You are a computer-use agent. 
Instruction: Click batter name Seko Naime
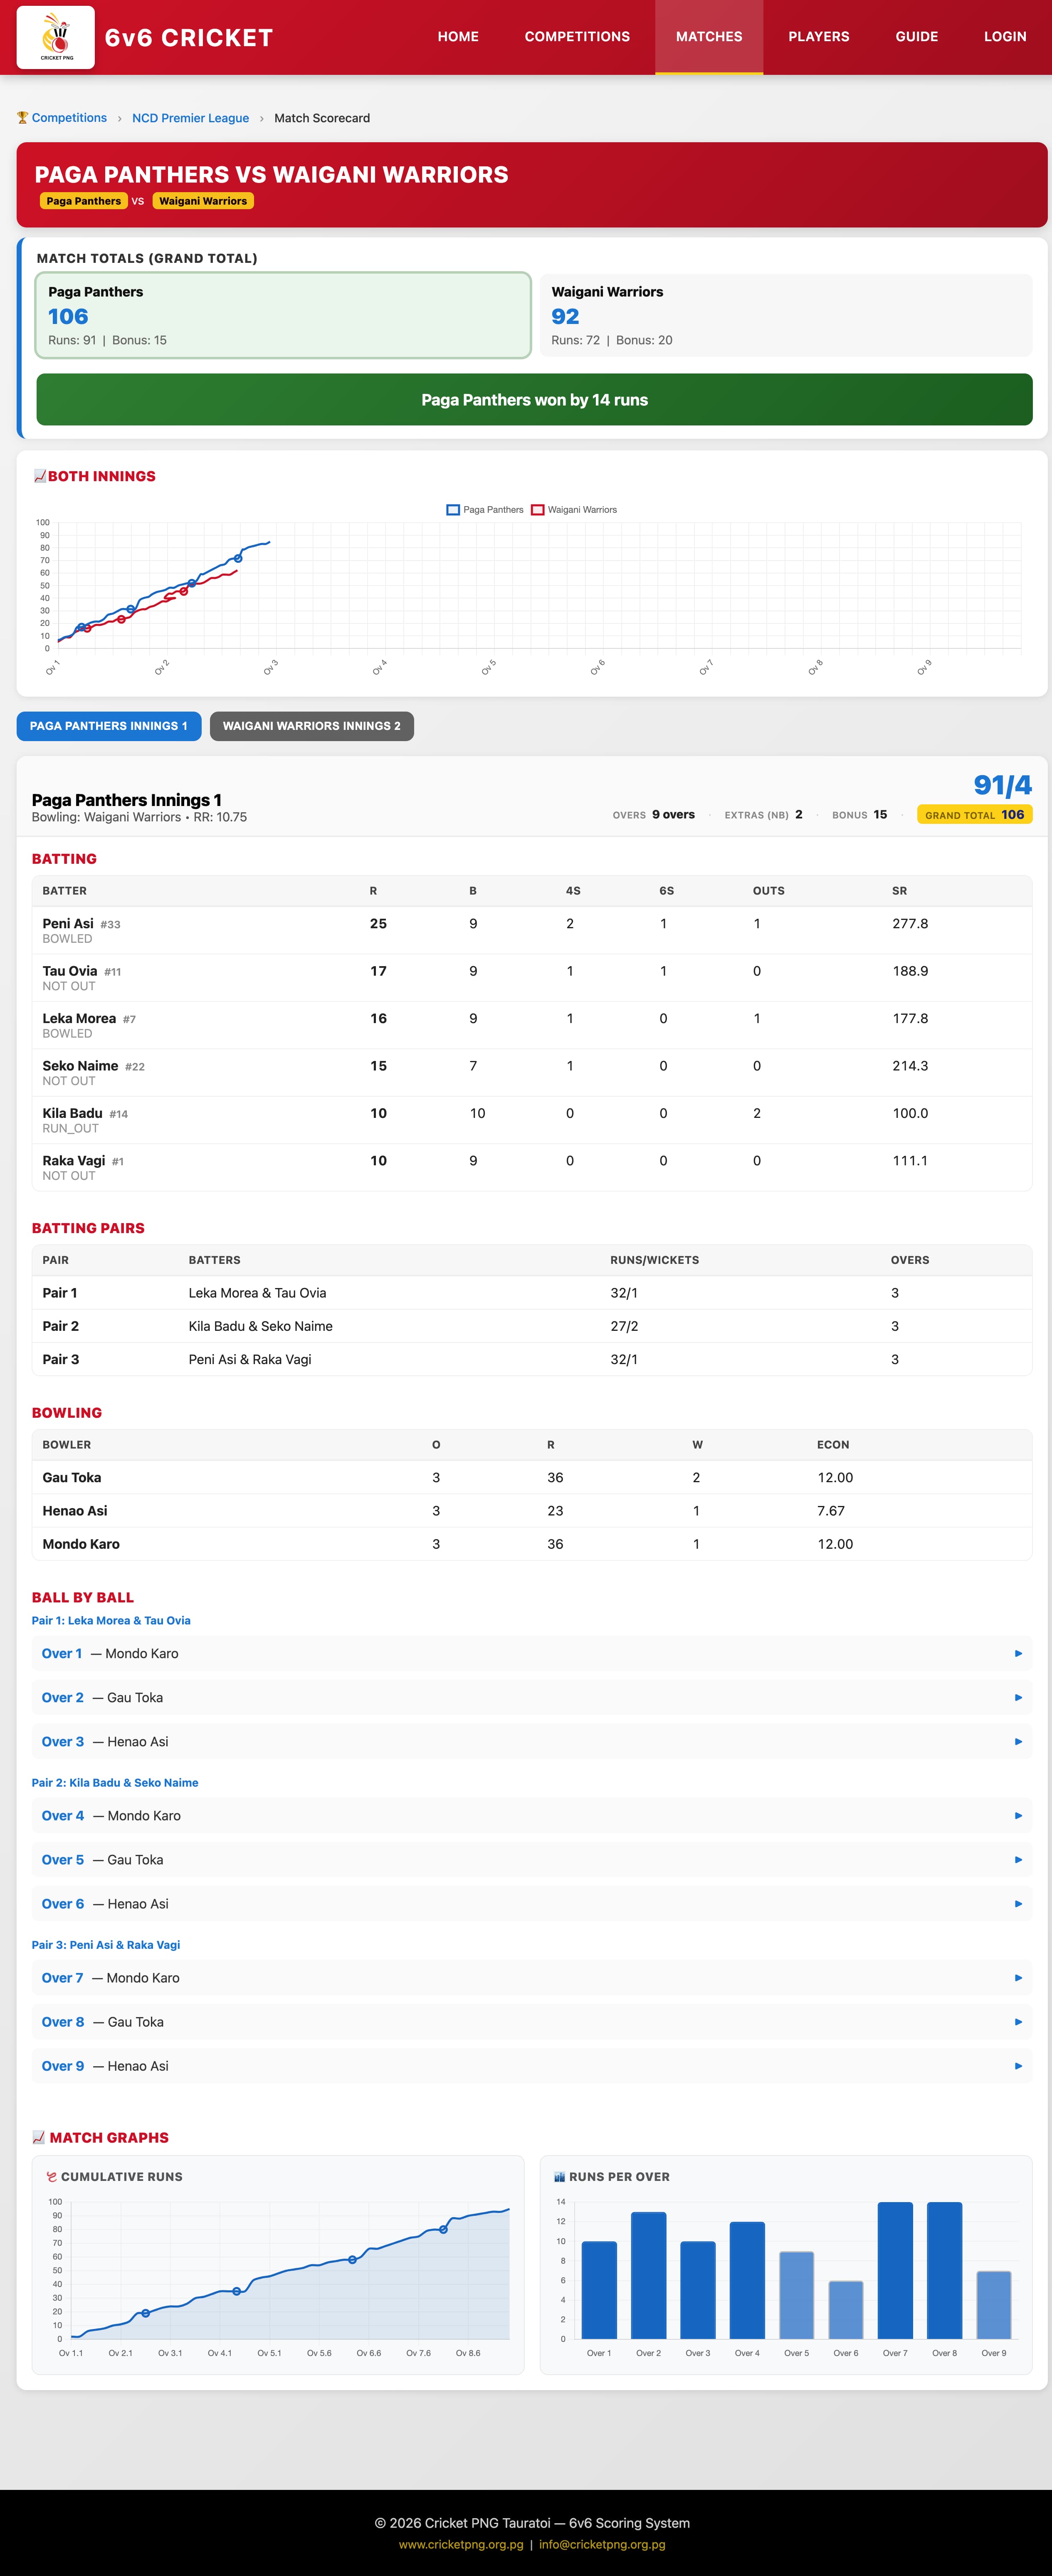[80, 1066]
